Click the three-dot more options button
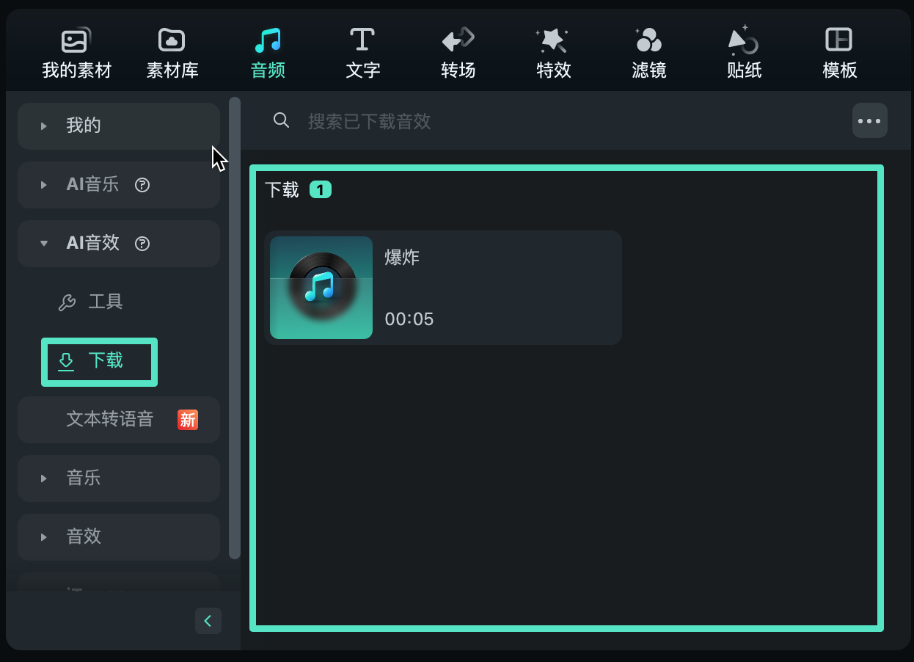The width and height of the screenshot is (914, 662). click(x=869, y=121)
